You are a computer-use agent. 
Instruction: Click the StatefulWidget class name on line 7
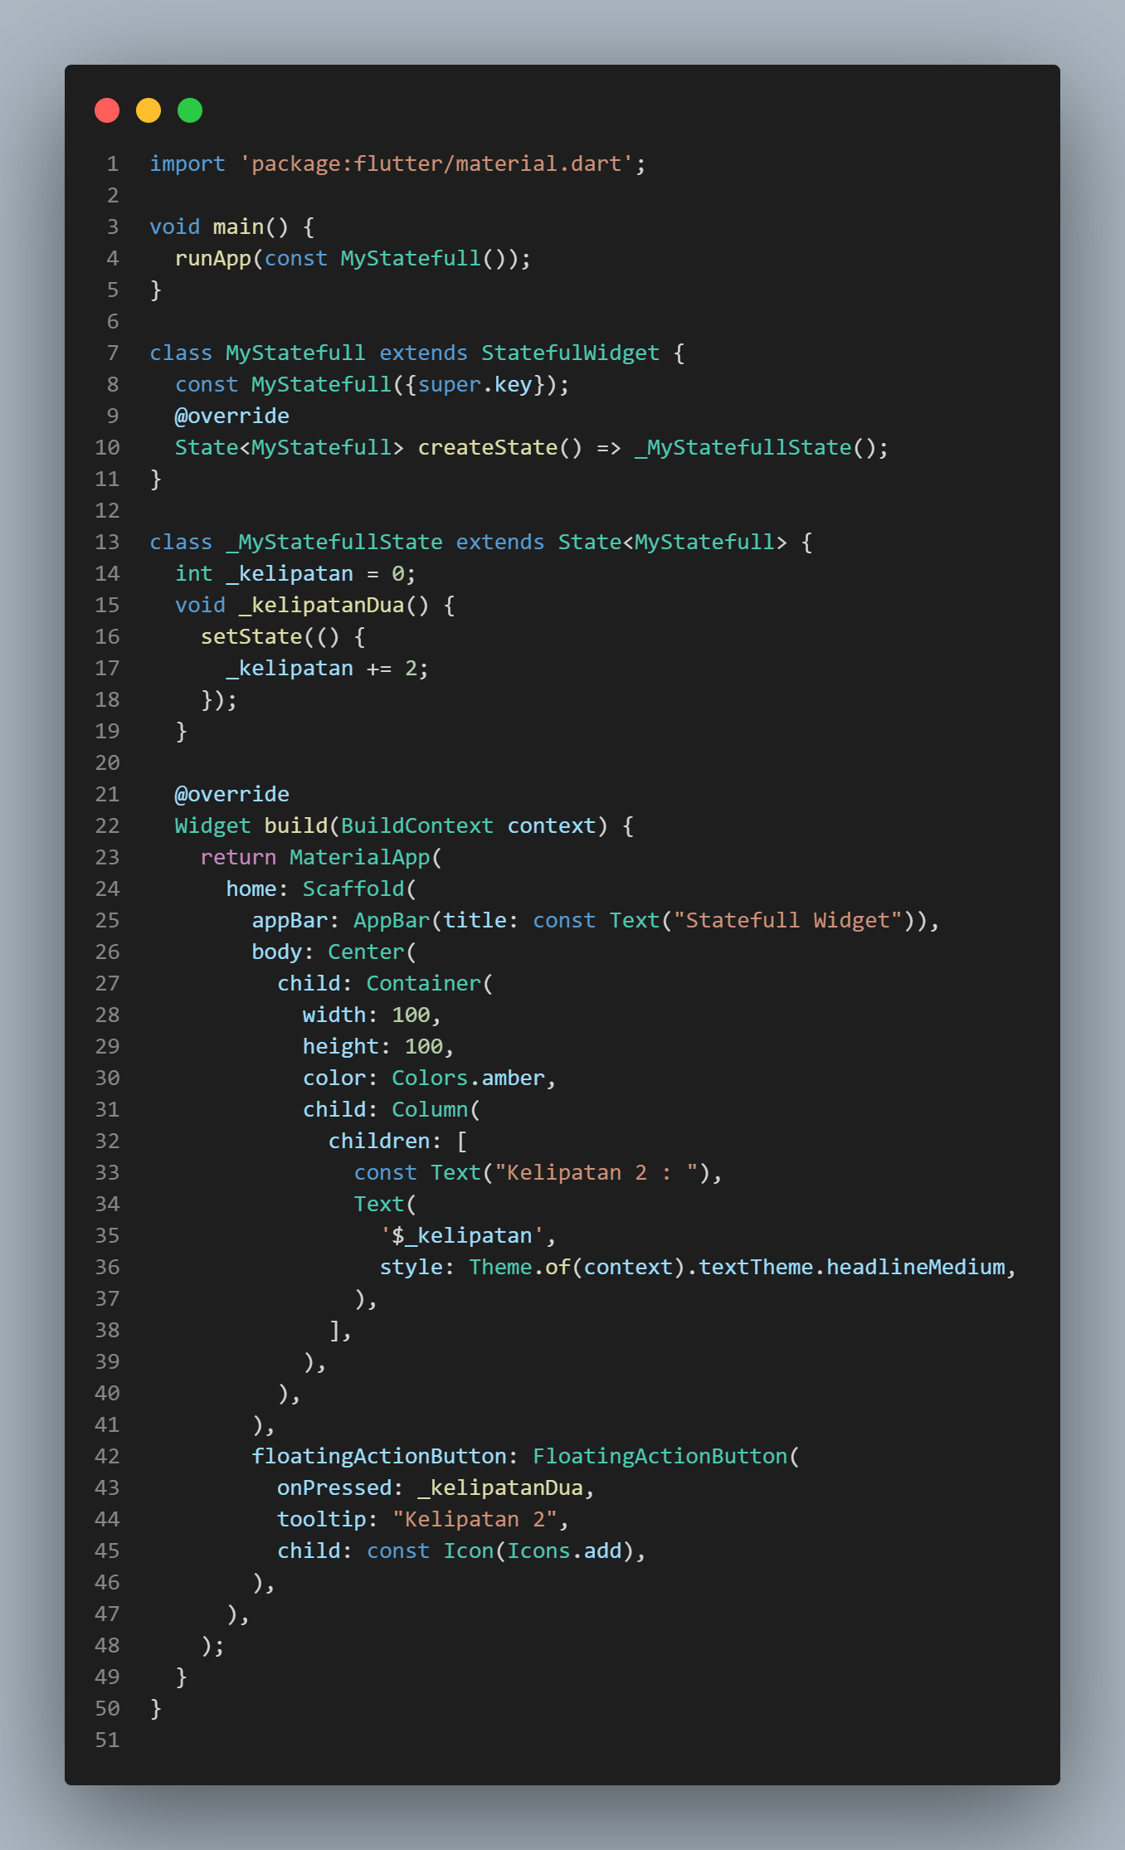[x=571, y=353]
